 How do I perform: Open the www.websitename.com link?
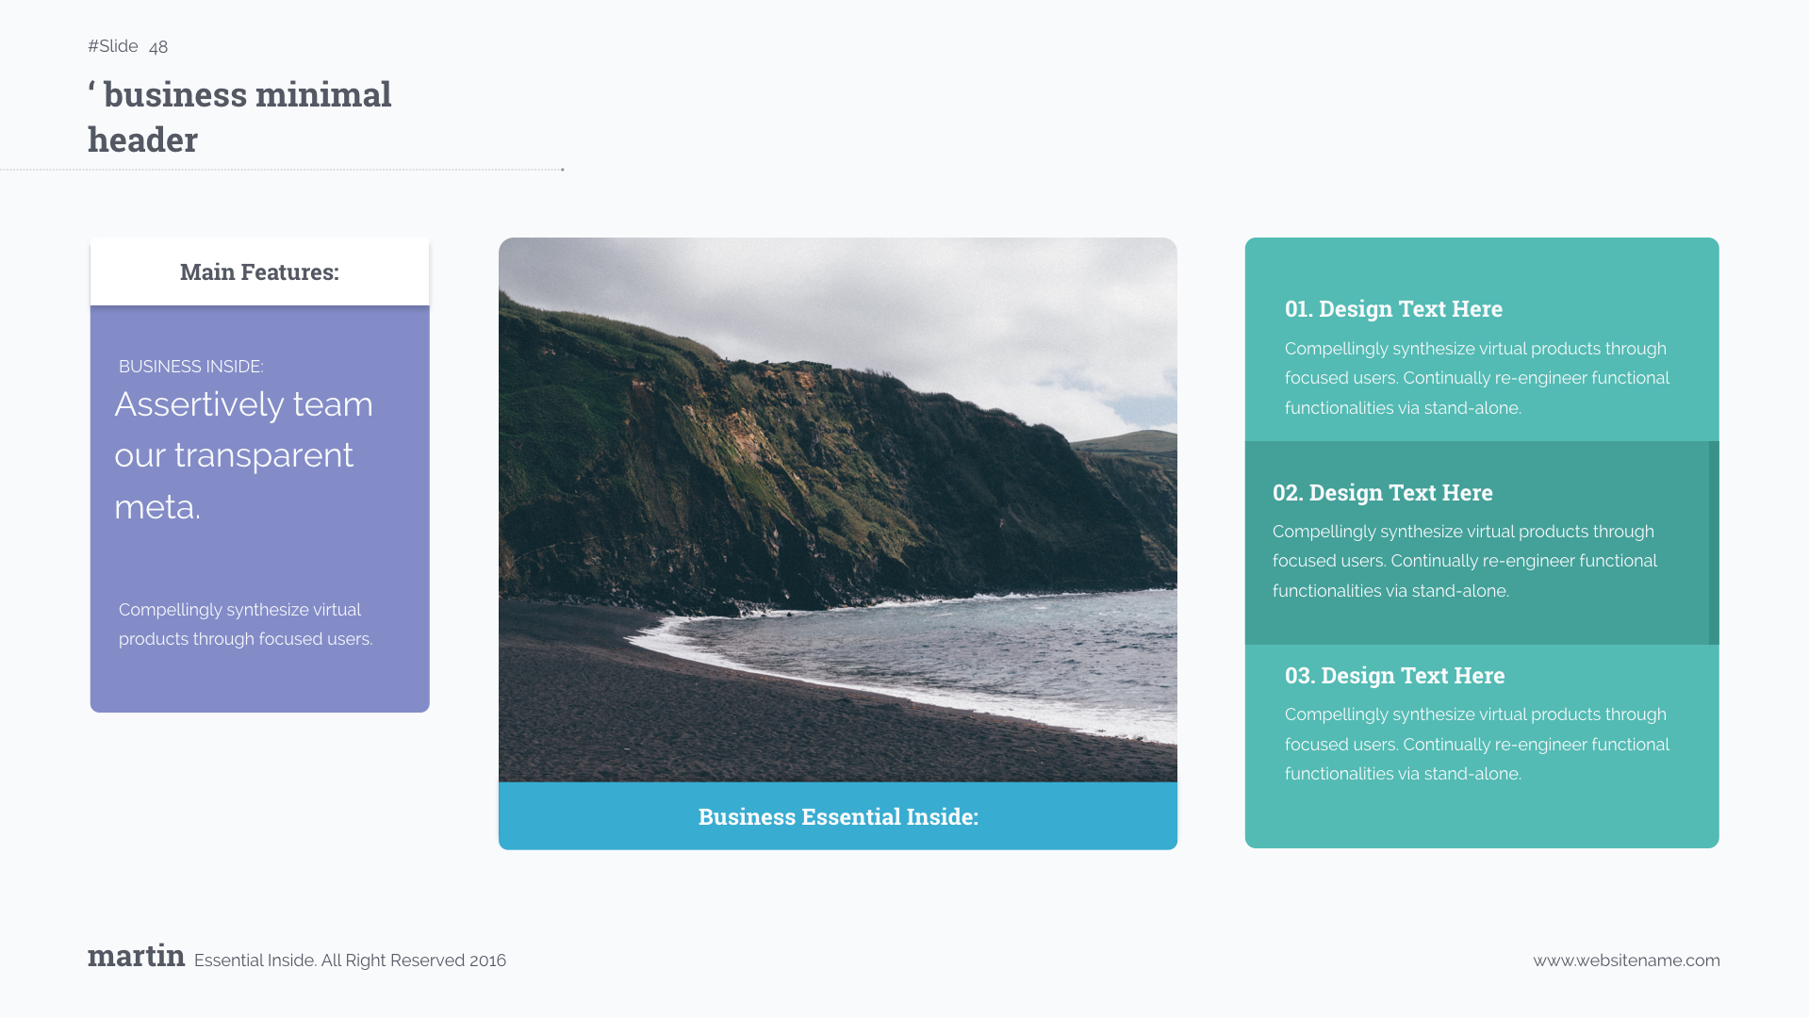(1626, 960)
